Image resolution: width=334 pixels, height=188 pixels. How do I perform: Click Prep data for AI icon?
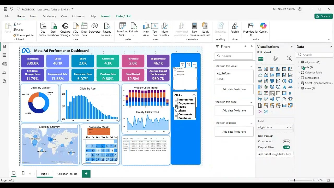pyautogui.click(x=251, y=26)
